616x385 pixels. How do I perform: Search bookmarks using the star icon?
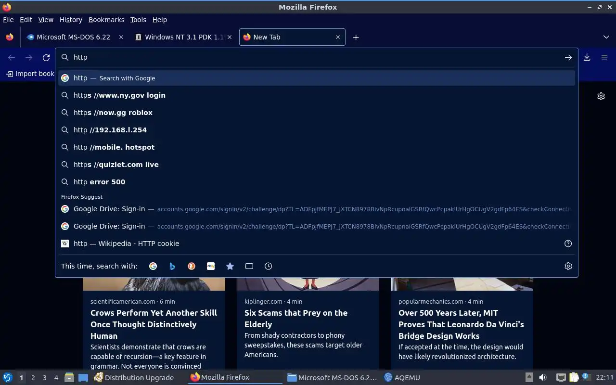[230, 266]
